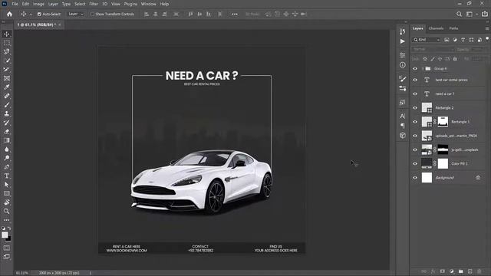Click the Home icon in options bar
Viewport: 491px width, 276px height.
pos(9,14)
